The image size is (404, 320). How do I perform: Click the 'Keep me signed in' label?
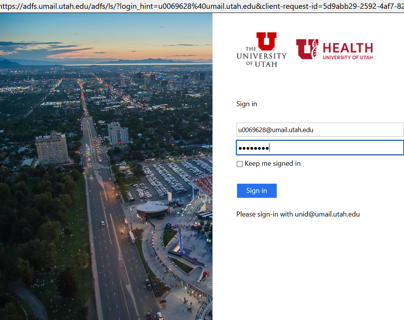point(273,163)
